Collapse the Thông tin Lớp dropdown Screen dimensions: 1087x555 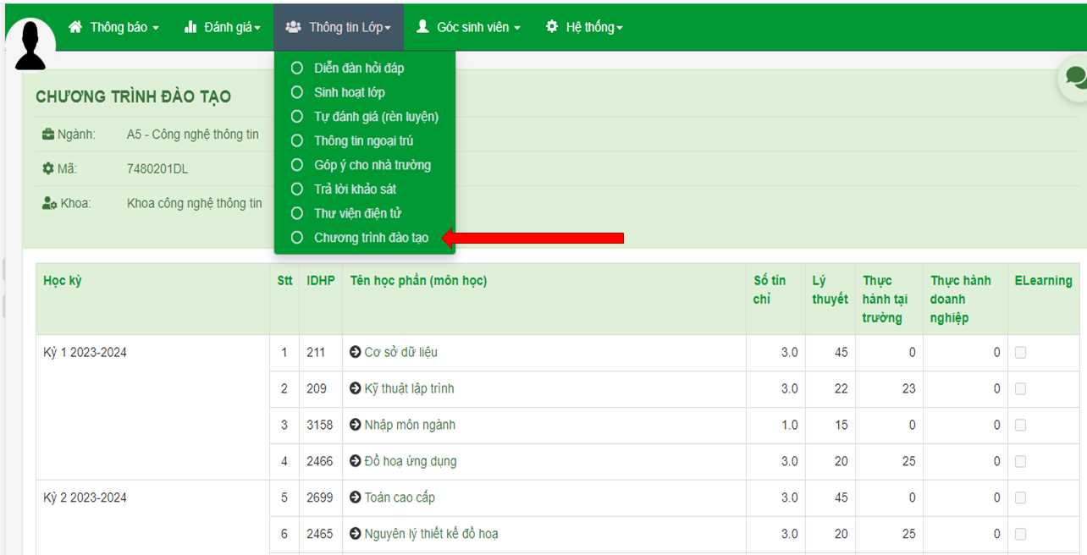click(x=339, y=27)
